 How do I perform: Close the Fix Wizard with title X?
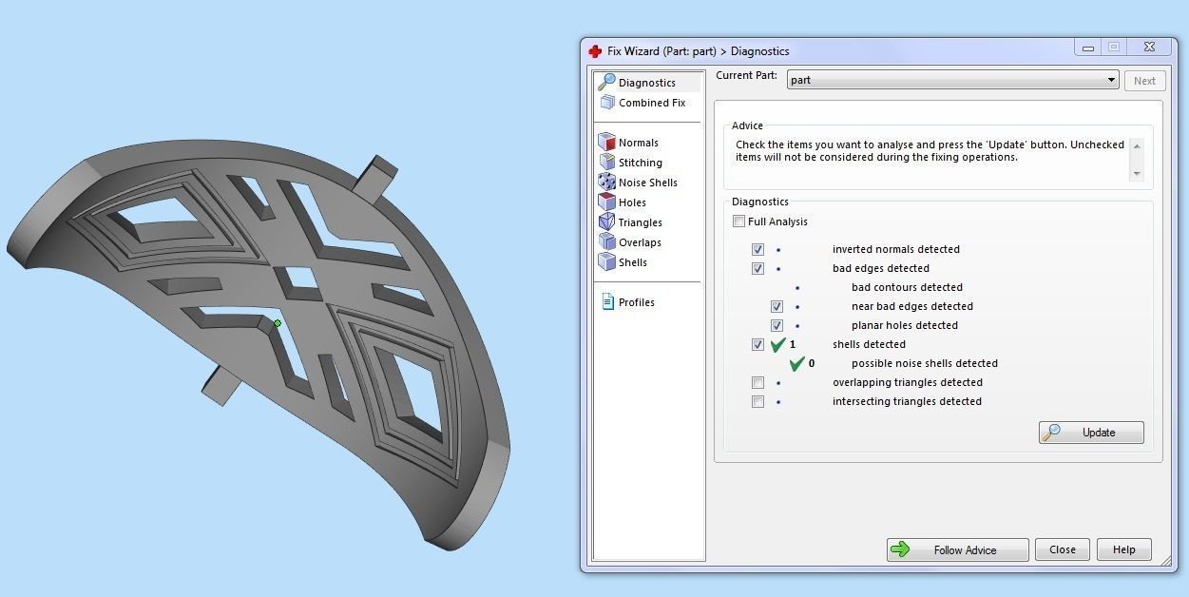coord(1149,48)
